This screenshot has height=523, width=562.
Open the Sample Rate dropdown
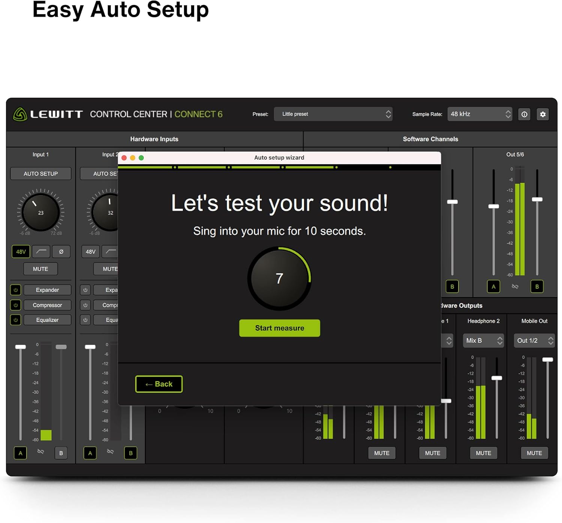[480, 114]
